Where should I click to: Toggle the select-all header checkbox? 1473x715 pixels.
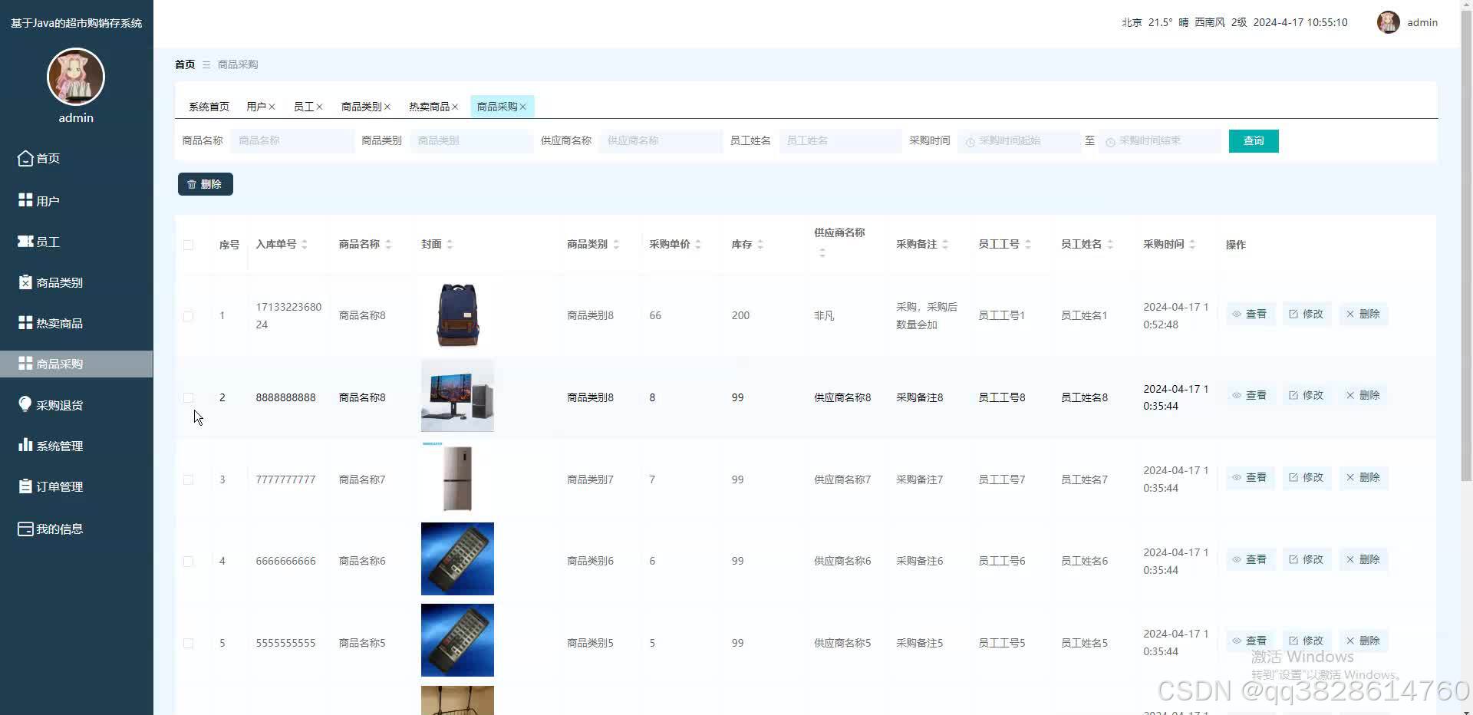pyautogui.click(x=188, y=245)
